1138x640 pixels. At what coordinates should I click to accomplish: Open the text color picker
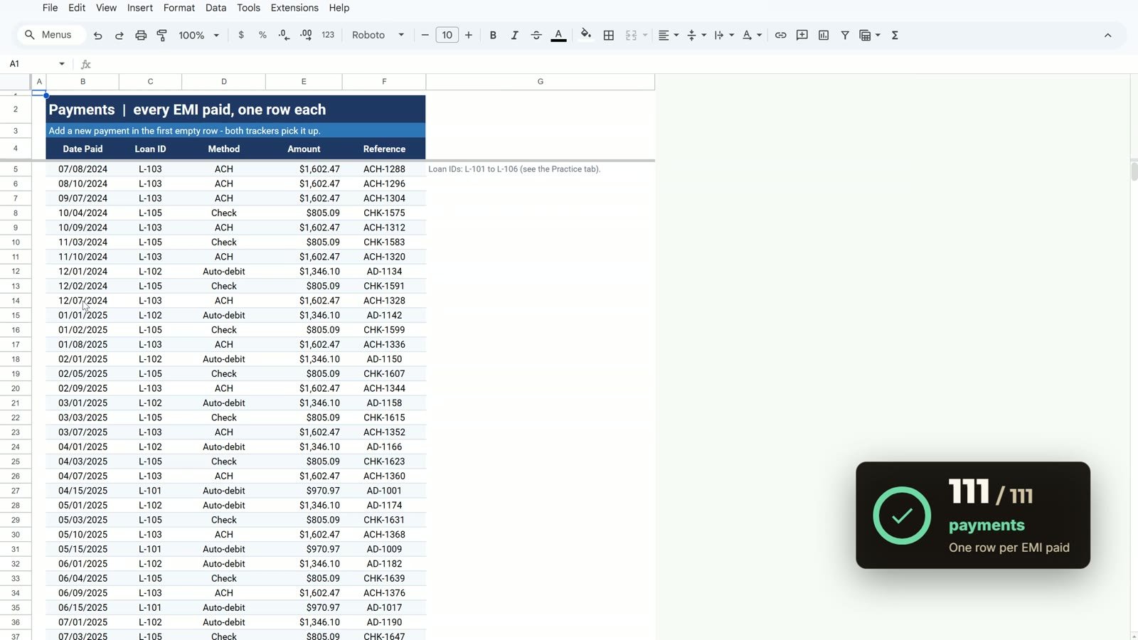[x=559, y=35]
